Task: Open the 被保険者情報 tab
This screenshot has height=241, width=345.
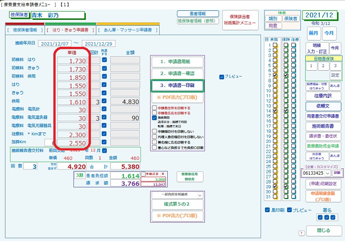Action: pyautogui.click(x=24, y=30)
